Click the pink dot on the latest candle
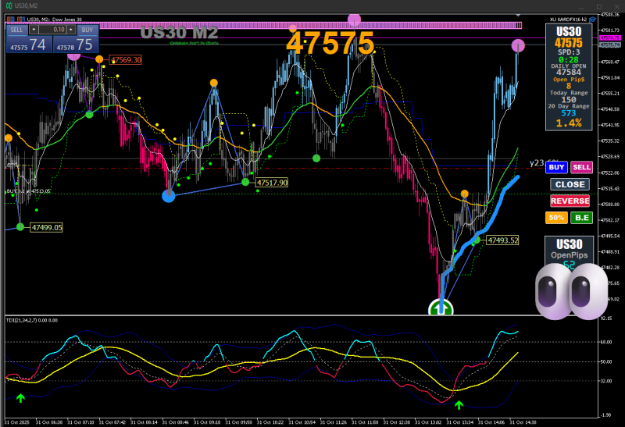Image resolution: width=625 pixels, height=427 pixels. pos(518,46)
